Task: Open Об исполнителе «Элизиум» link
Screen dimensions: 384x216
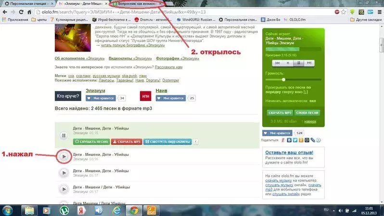Action: 79,58
